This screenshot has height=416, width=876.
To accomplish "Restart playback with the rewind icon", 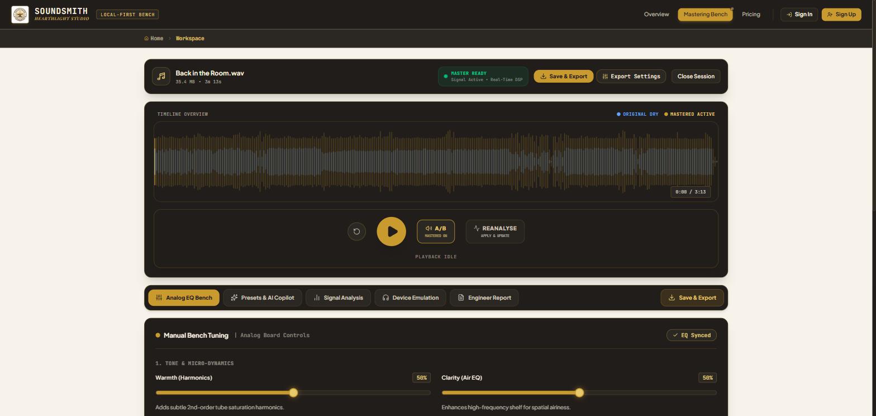I will coord(356,231).
